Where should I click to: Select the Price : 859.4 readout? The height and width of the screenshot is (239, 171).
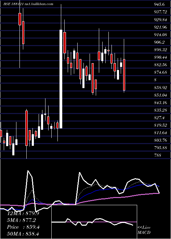(23, 227)
